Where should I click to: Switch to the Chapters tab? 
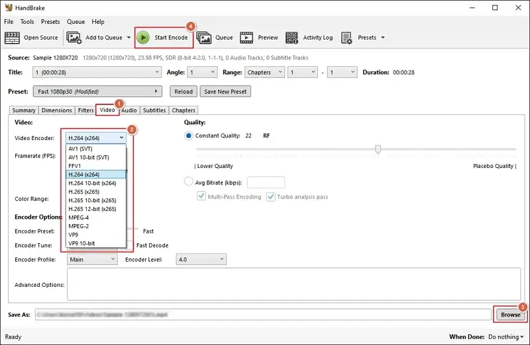(x=184, y=110)
